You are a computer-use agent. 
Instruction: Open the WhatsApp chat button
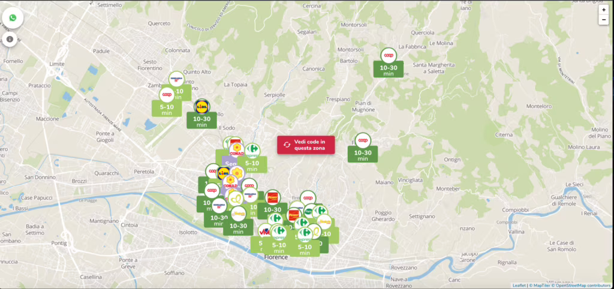(13, 17)
